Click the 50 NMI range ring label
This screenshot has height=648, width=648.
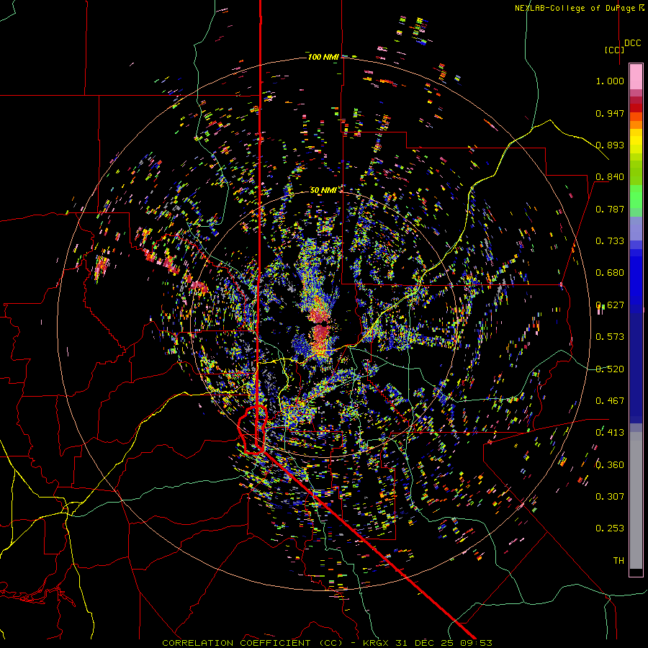coord(323,190)
